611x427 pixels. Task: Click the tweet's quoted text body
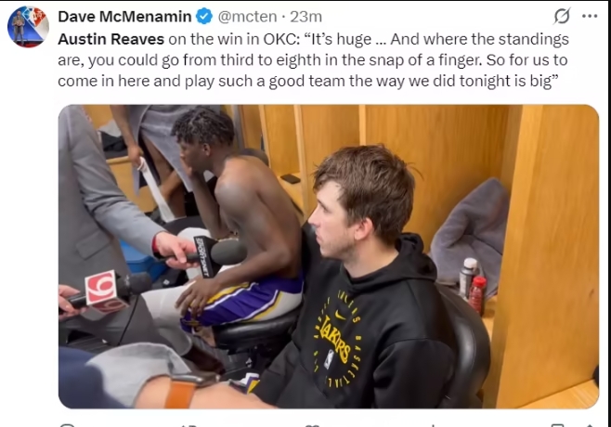(x=314, y=60)
